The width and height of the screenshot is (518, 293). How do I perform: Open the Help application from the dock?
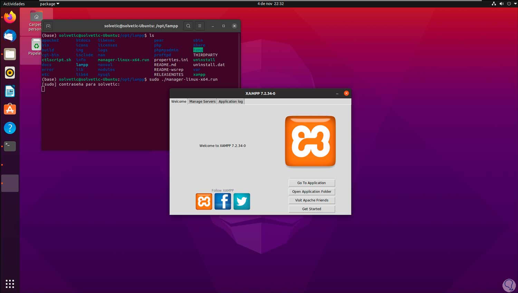pos(10,128)
